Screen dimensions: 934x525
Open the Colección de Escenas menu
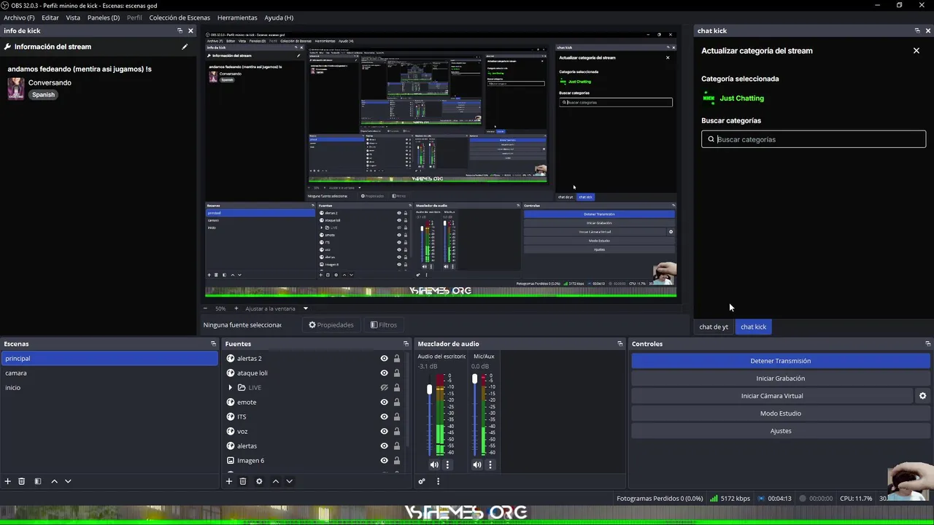(x=180, y=17)
